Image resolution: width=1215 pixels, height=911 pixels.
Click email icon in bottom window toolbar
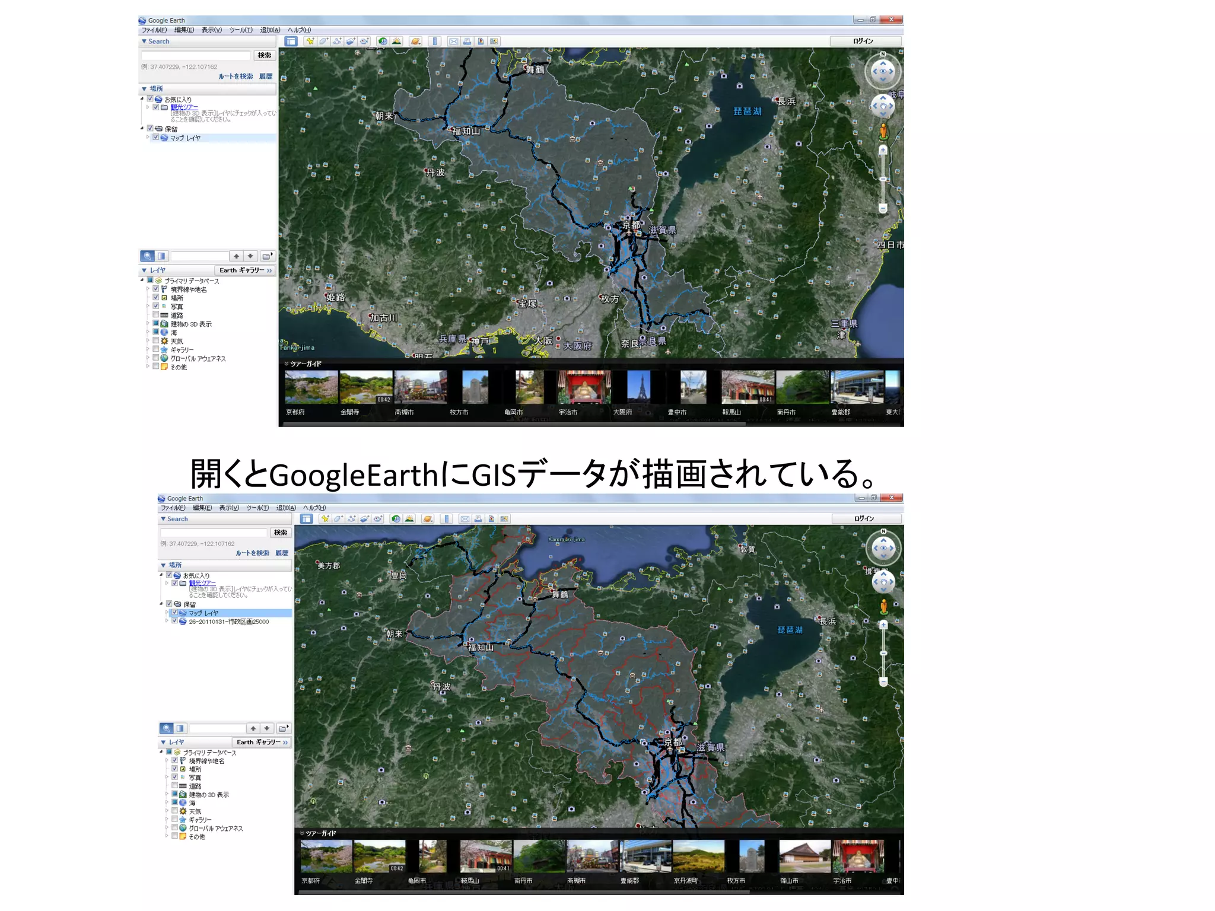[x=465, y=519]
